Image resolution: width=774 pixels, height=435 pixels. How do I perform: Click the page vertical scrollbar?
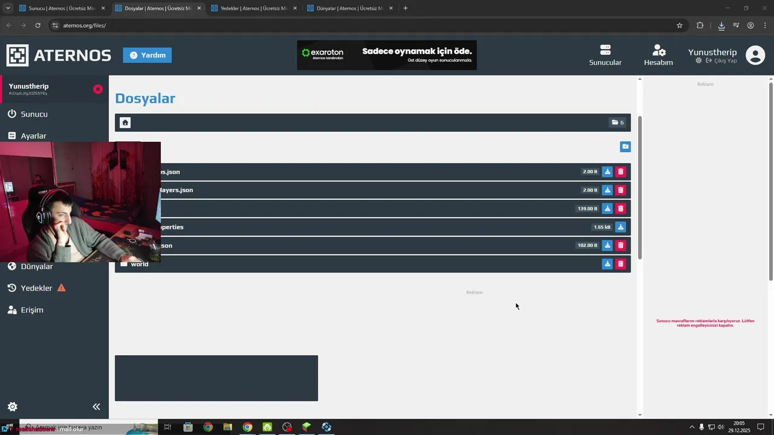click(771, 181)
